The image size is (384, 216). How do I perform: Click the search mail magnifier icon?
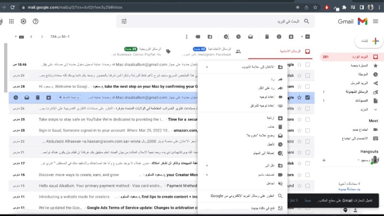307,22
